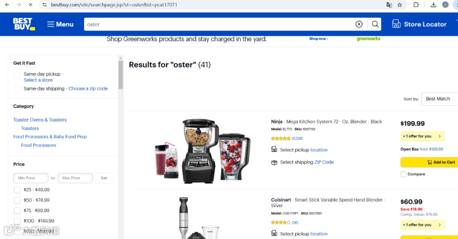Click the Best Buy logo

click(x=24, y=24)
